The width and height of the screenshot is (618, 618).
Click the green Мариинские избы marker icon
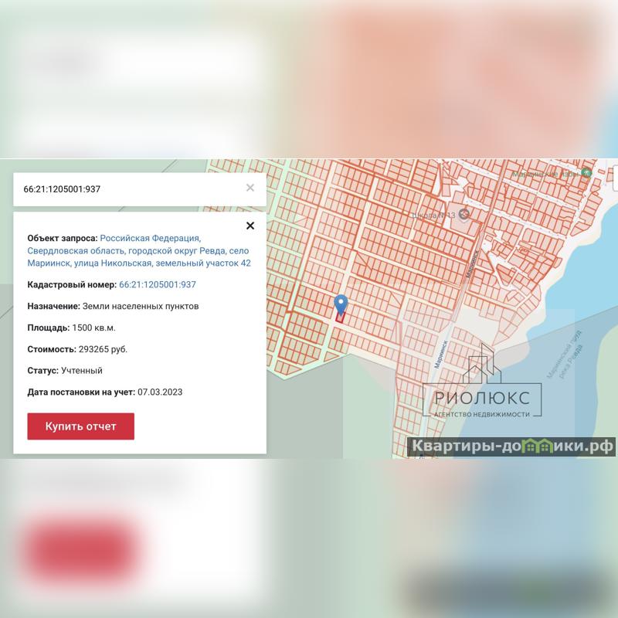pos(586,173)
